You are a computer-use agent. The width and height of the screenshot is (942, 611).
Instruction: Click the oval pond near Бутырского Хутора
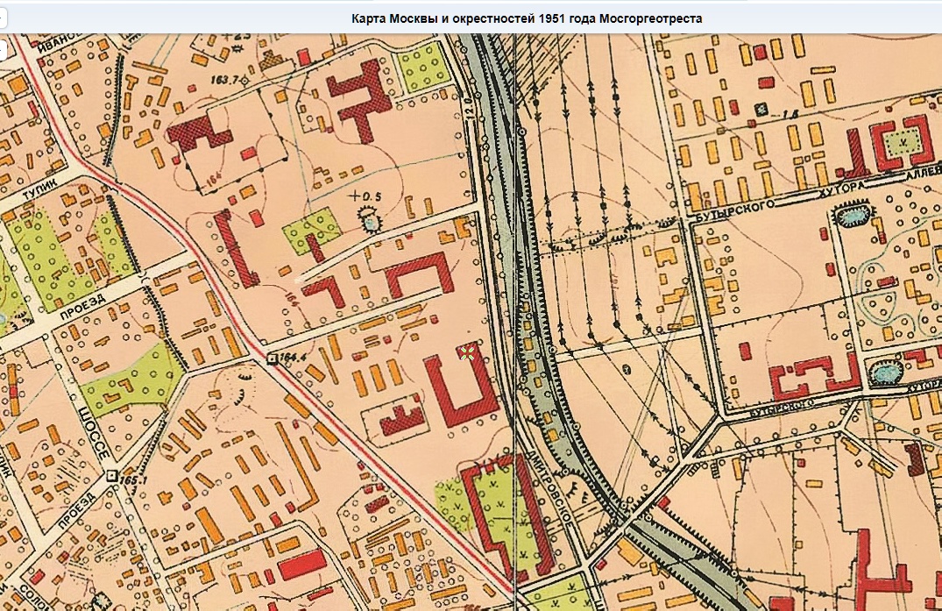tap(852, 217)
